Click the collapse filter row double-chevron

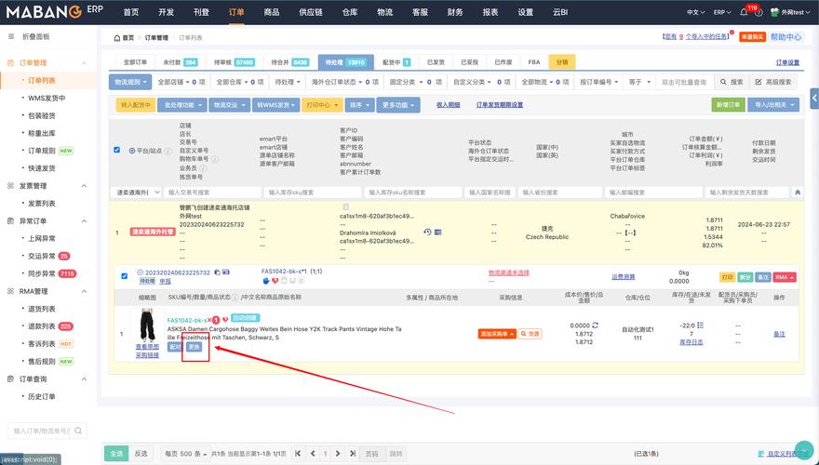point(798,193)
